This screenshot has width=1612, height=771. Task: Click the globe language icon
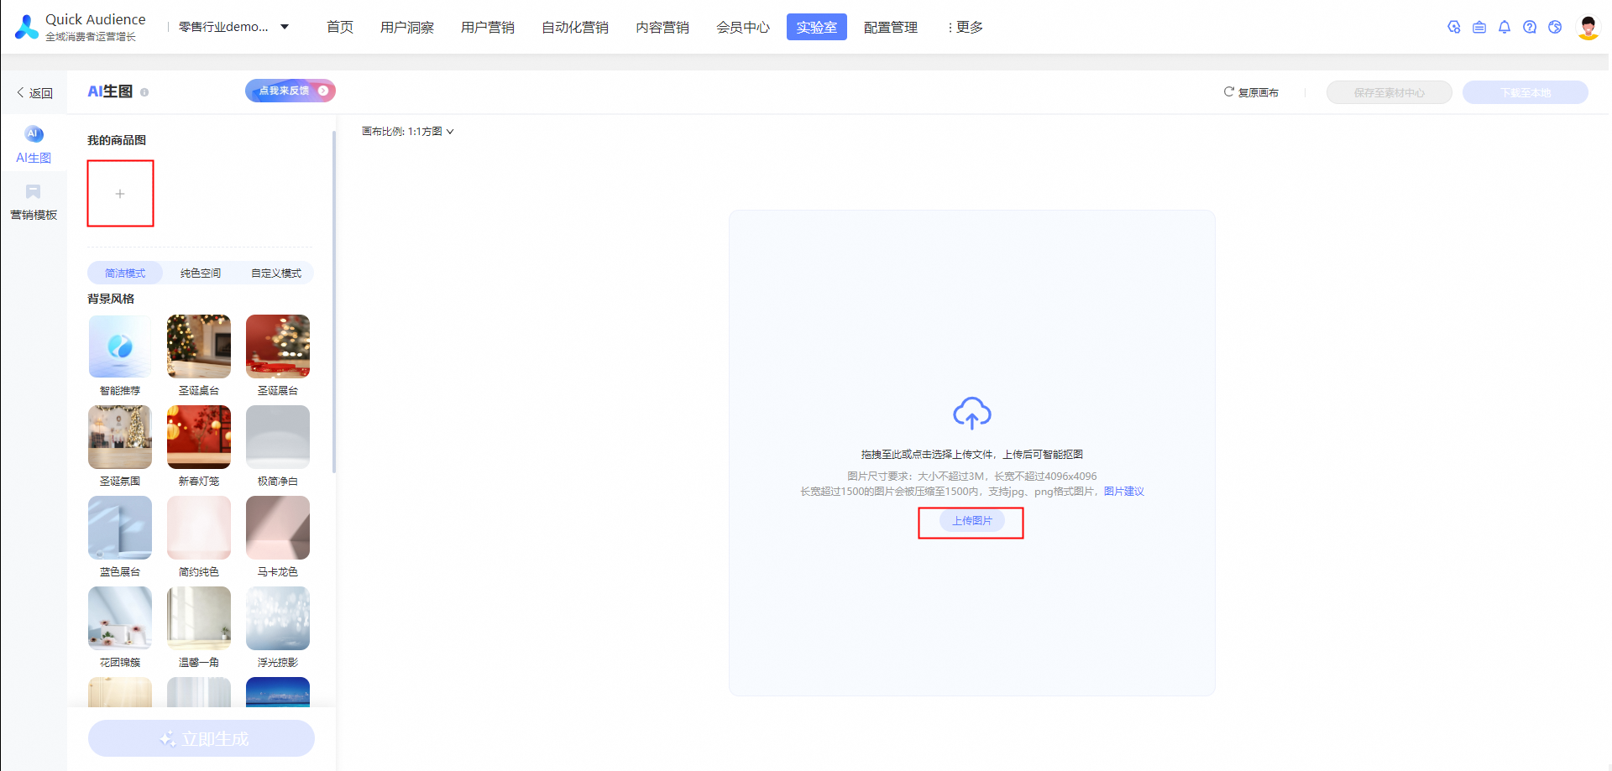click(1555, 27)
